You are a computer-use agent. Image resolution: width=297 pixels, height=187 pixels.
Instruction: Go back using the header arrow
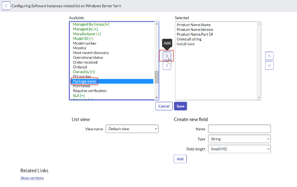(x=6, y=6)
